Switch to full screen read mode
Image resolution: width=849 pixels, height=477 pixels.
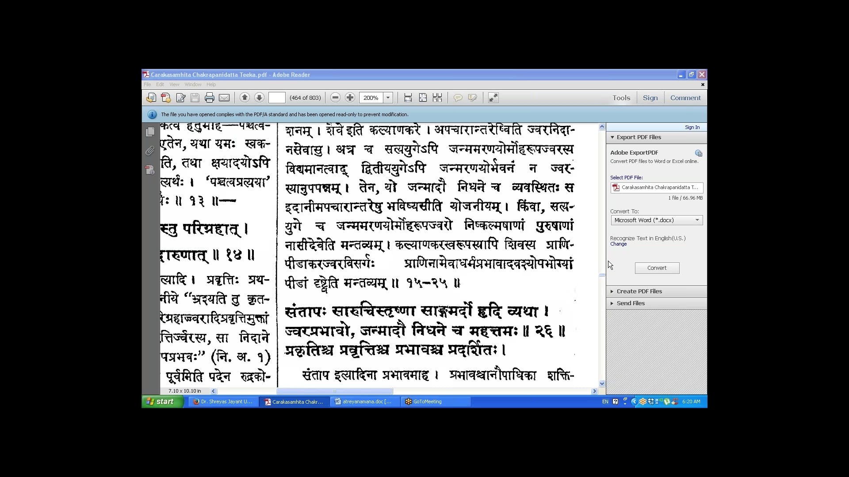(493, 98)
